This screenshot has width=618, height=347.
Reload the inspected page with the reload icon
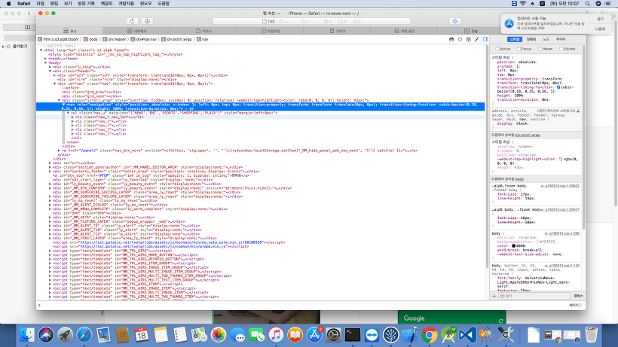tap(132, 21)
